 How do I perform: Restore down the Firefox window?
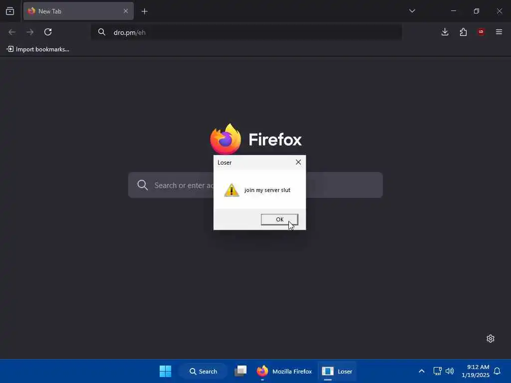click(x=477, y=11)
